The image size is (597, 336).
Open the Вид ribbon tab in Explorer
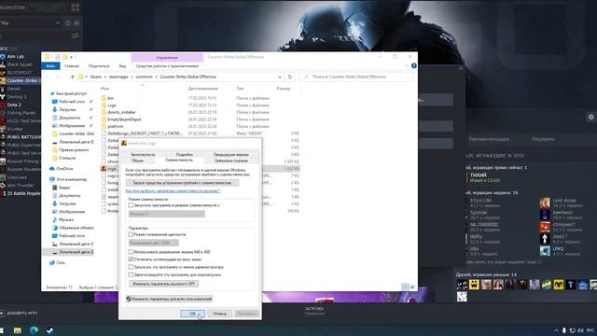[x=122, y=66]
